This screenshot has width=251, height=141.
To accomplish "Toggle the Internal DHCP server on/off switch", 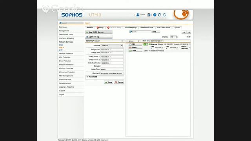I will (x=146, y=44).
